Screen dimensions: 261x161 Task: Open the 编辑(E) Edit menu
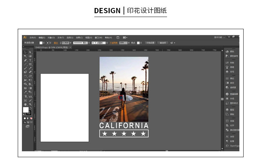(42, 38)
